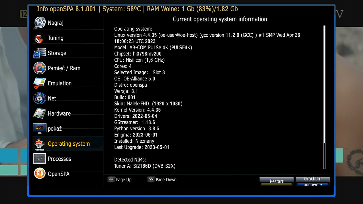Viewport: 363px width, 204px height.
Task: Open the Processes menu entry
Action: click(x=68, y=159)
